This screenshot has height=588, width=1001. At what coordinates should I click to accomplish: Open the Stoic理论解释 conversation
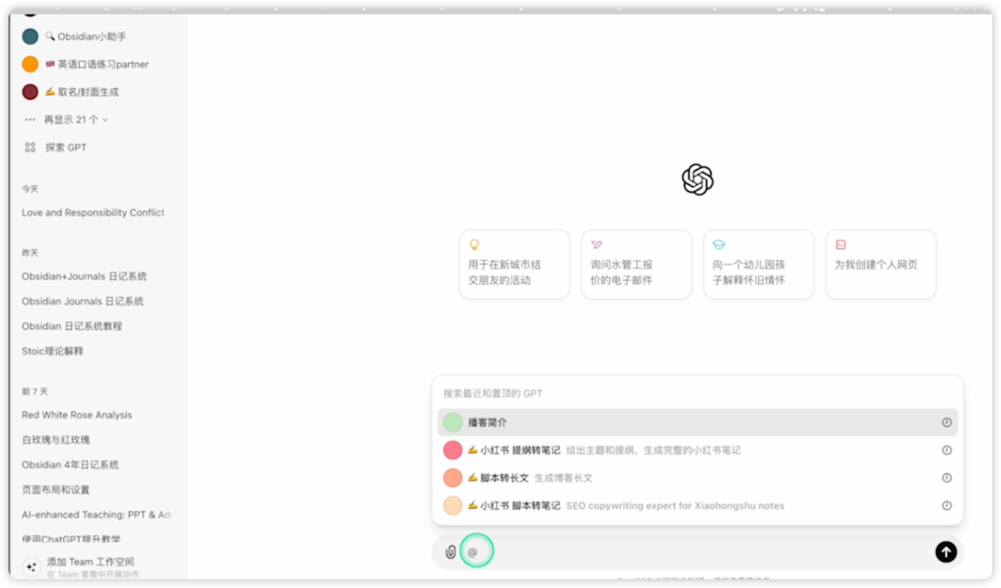click(x=53, y=351)
